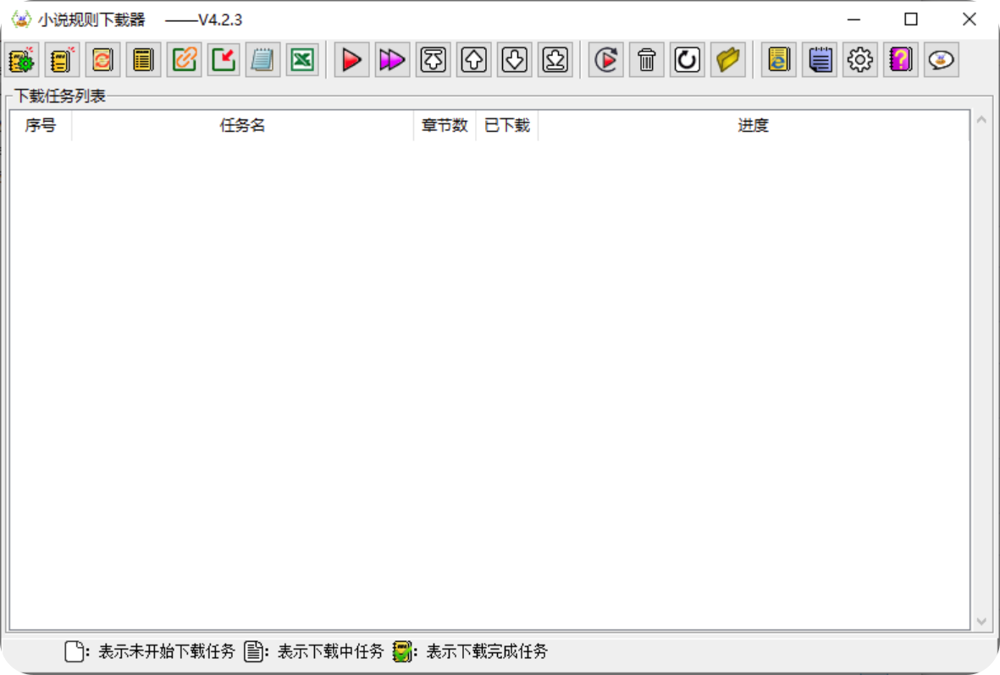Click the orange refresh-arrows notebook icon
This screenshot has width=1000, height=675.
tap(102, 60)
